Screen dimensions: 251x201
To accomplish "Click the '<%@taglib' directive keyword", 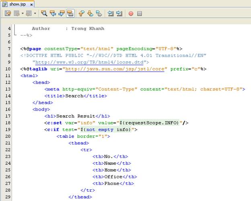I will pos(34,69).
